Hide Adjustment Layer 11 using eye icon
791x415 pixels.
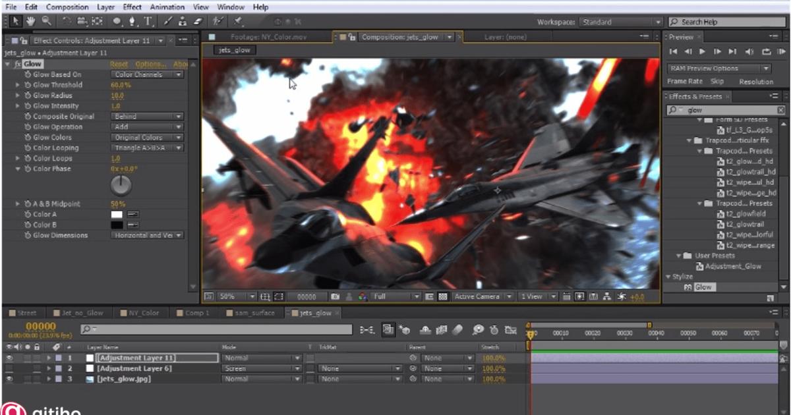coord(9,358)
